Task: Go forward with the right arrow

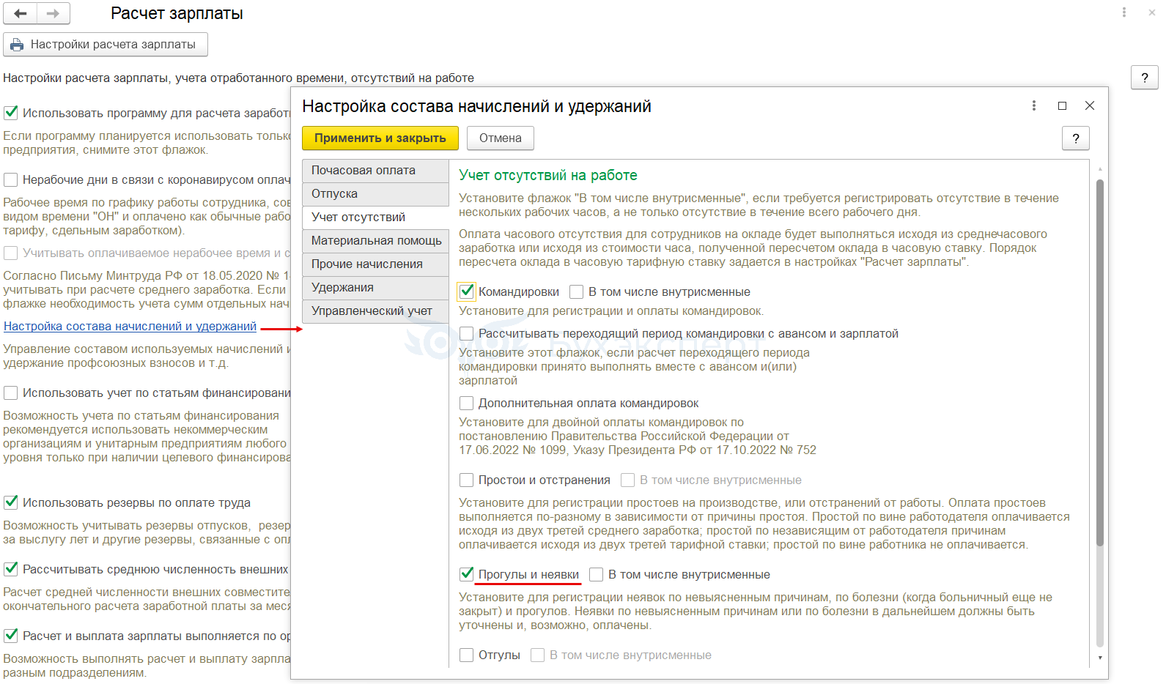Action: [x=53, y=13]
